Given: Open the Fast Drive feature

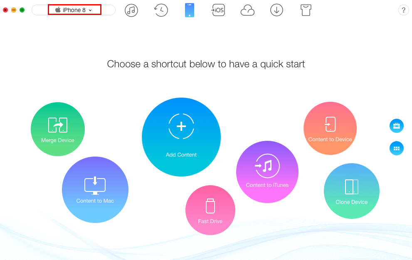Looking at the screenshot, I should tap(210, 210).
